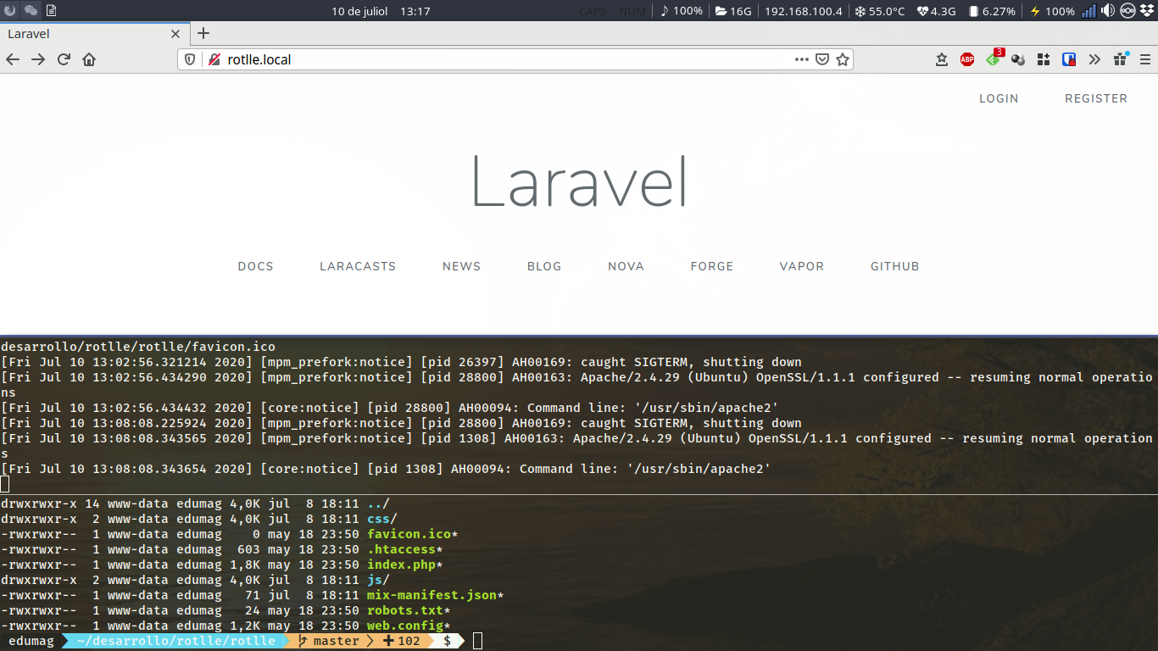Open the Adblock Plus extension
Image resolution: width=1158 pixels, height=651 pixels.
967,59
